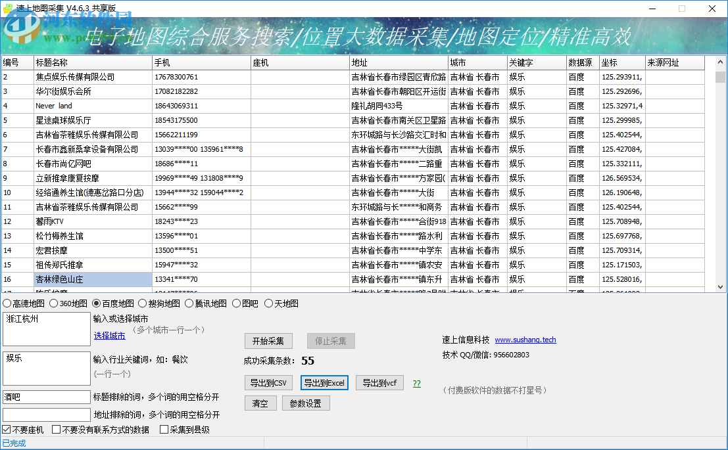The image size is (728, 450).
Task: Click the app logo in the title bar
Action: coord(7,7)
